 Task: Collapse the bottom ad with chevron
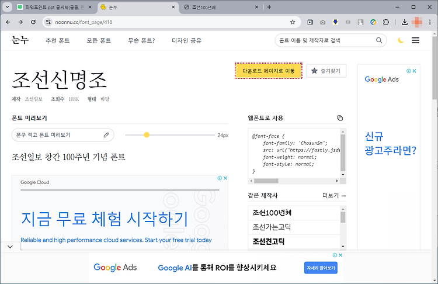pyautogui.click(x=11, y=247)
